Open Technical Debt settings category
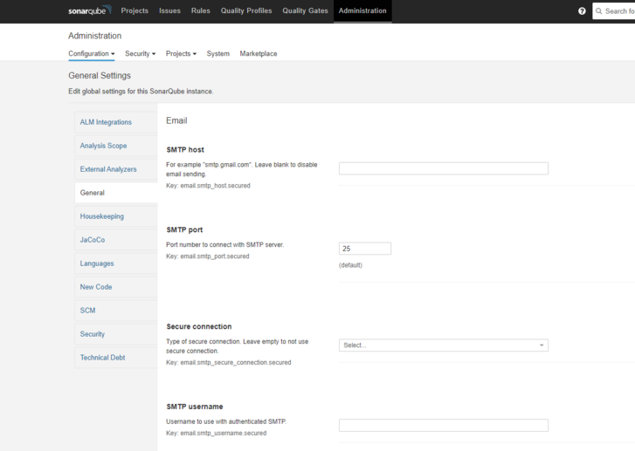635x451 pixels. [x=102, y=358]
